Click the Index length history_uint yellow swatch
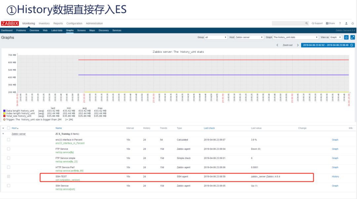Image resolution: width=357 pixels, height=199 pixels. (4, 113)
